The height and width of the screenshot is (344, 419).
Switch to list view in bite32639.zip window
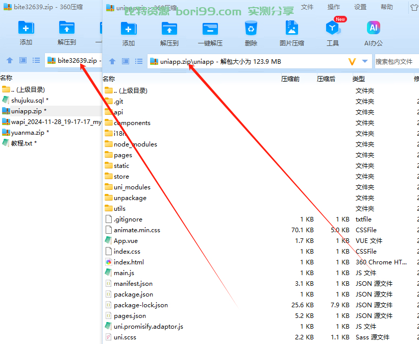(36, 60)
